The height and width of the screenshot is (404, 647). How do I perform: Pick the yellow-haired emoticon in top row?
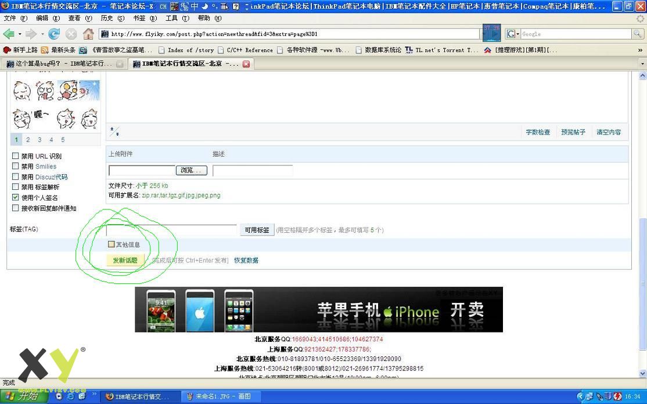click(67, 91)
